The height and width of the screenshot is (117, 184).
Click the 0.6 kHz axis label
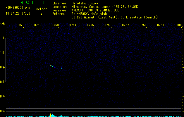point(2,111)
